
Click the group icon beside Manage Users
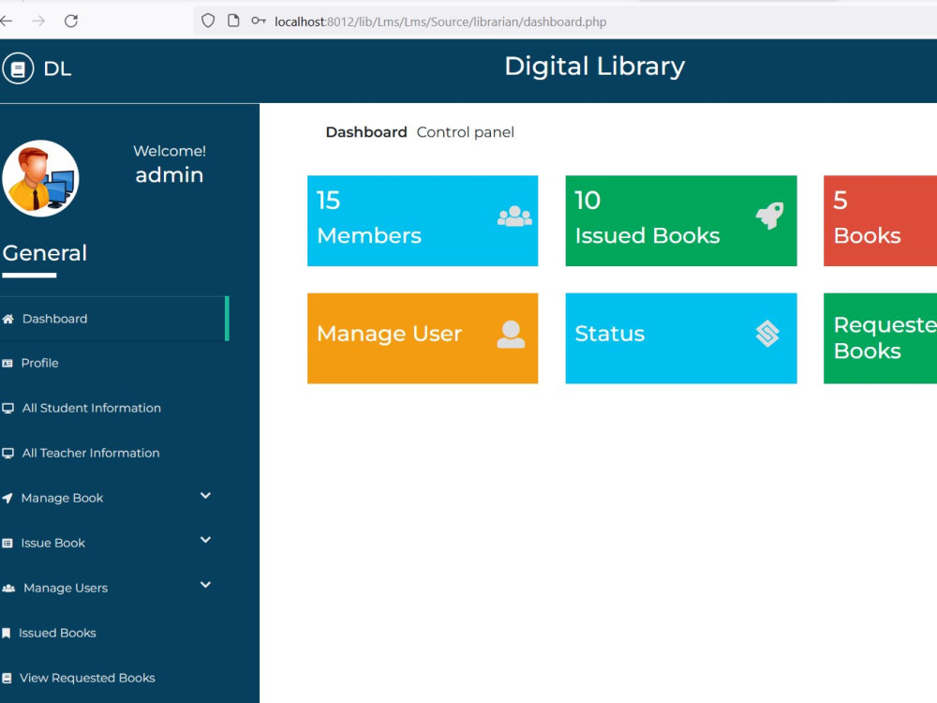point(8,589)
